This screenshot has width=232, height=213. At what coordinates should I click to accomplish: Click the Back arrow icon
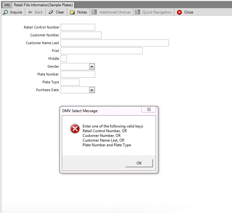click(30, 12)
